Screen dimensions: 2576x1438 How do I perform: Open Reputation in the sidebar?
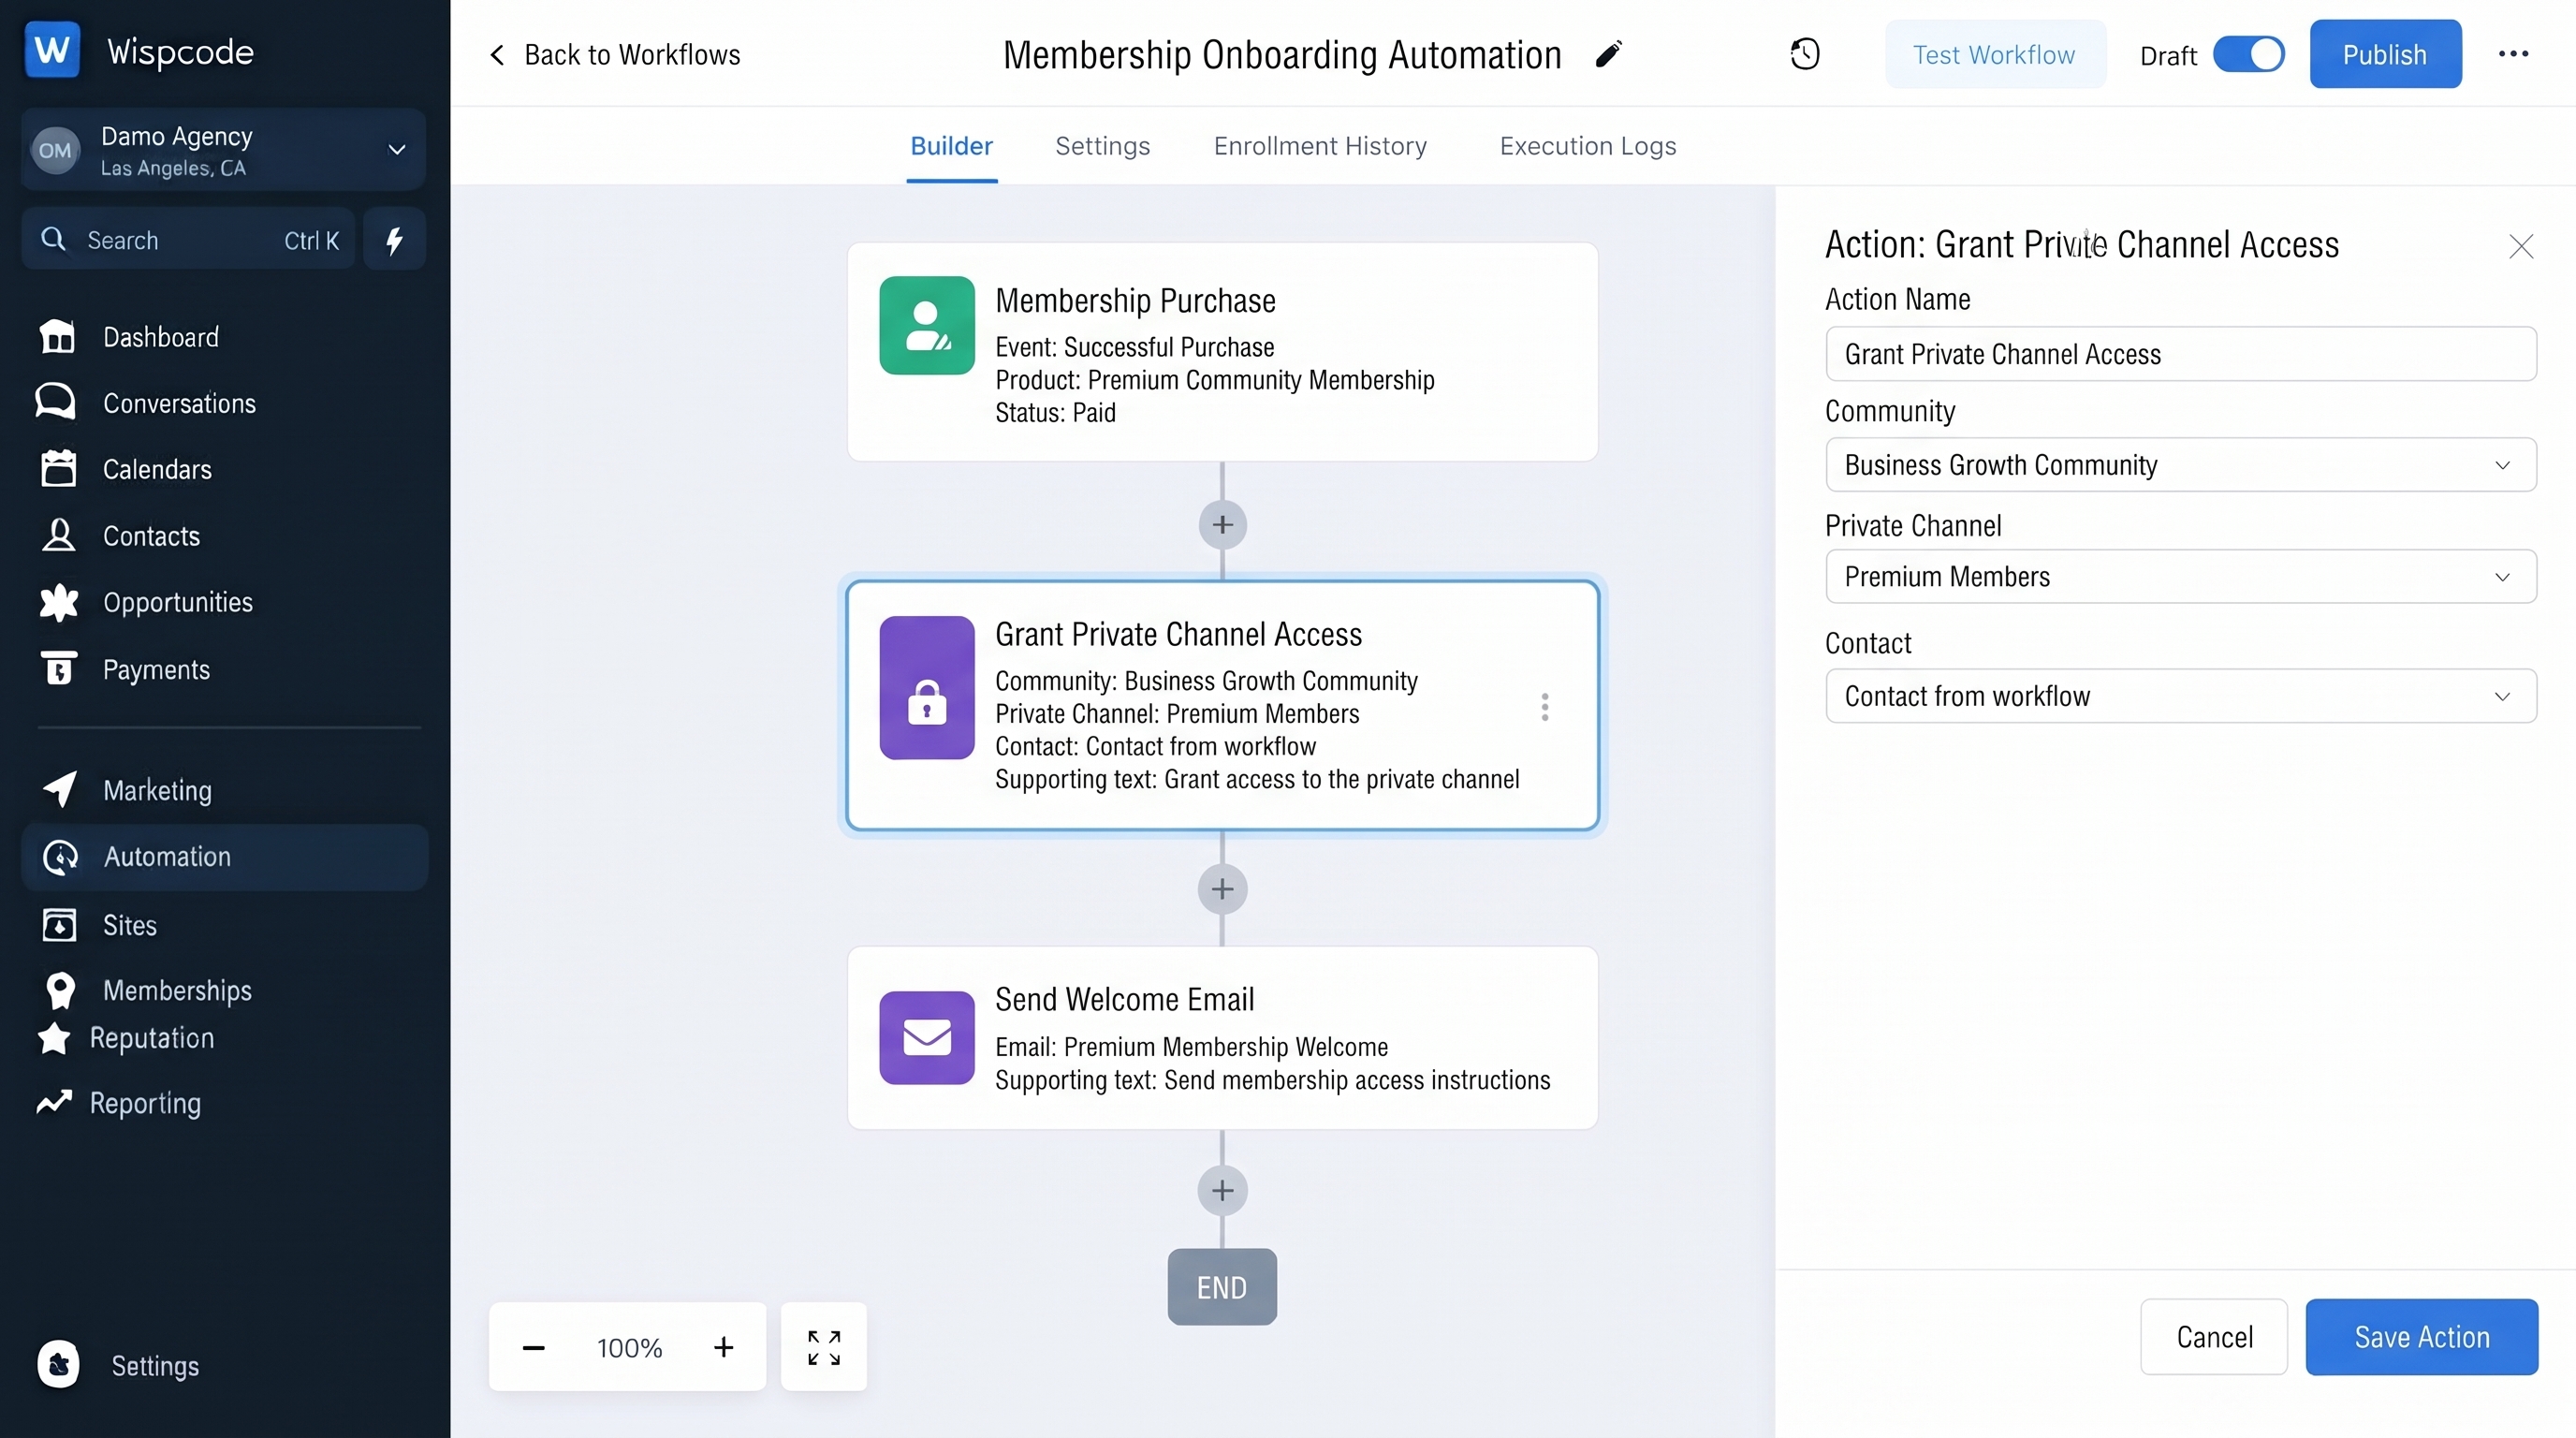pyautogui.click(x=125, y=1038)
